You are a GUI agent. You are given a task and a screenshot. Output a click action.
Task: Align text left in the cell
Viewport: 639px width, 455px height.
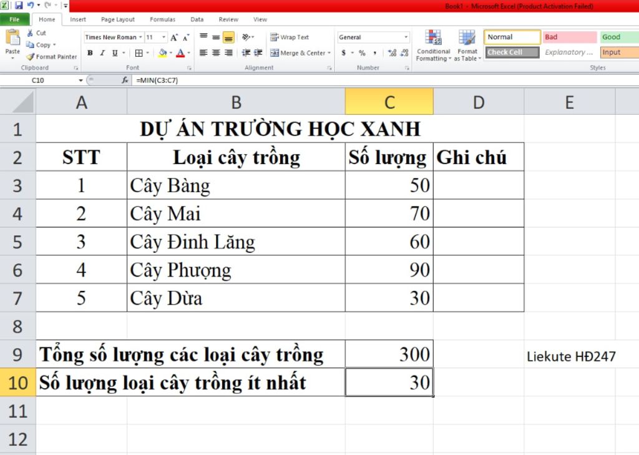[x=203, y=53]
